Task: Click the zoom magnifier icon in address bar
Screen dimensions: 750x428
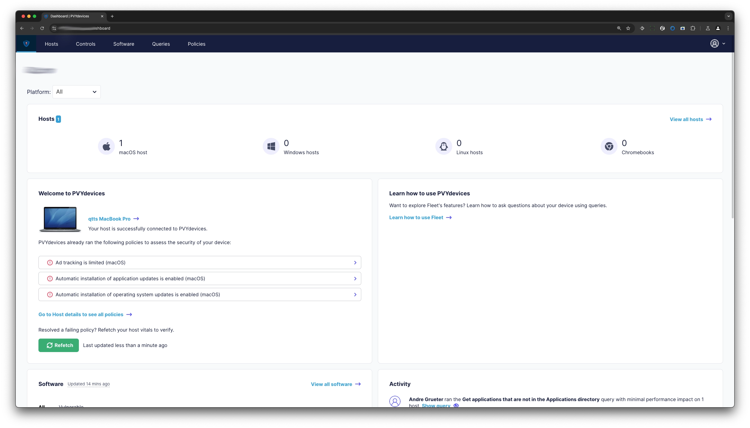Action: pos(619,28)
